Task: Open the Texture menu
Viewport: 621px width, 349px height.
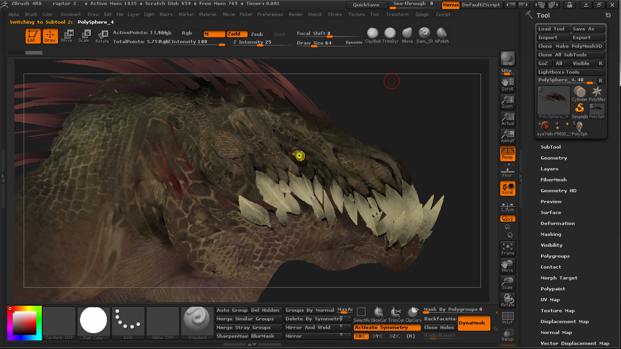Action: (356, 14)
